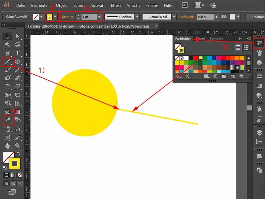This screenshot has height=199, width=265.
Task: Open the Fenster menu
Action: (152, 5)
